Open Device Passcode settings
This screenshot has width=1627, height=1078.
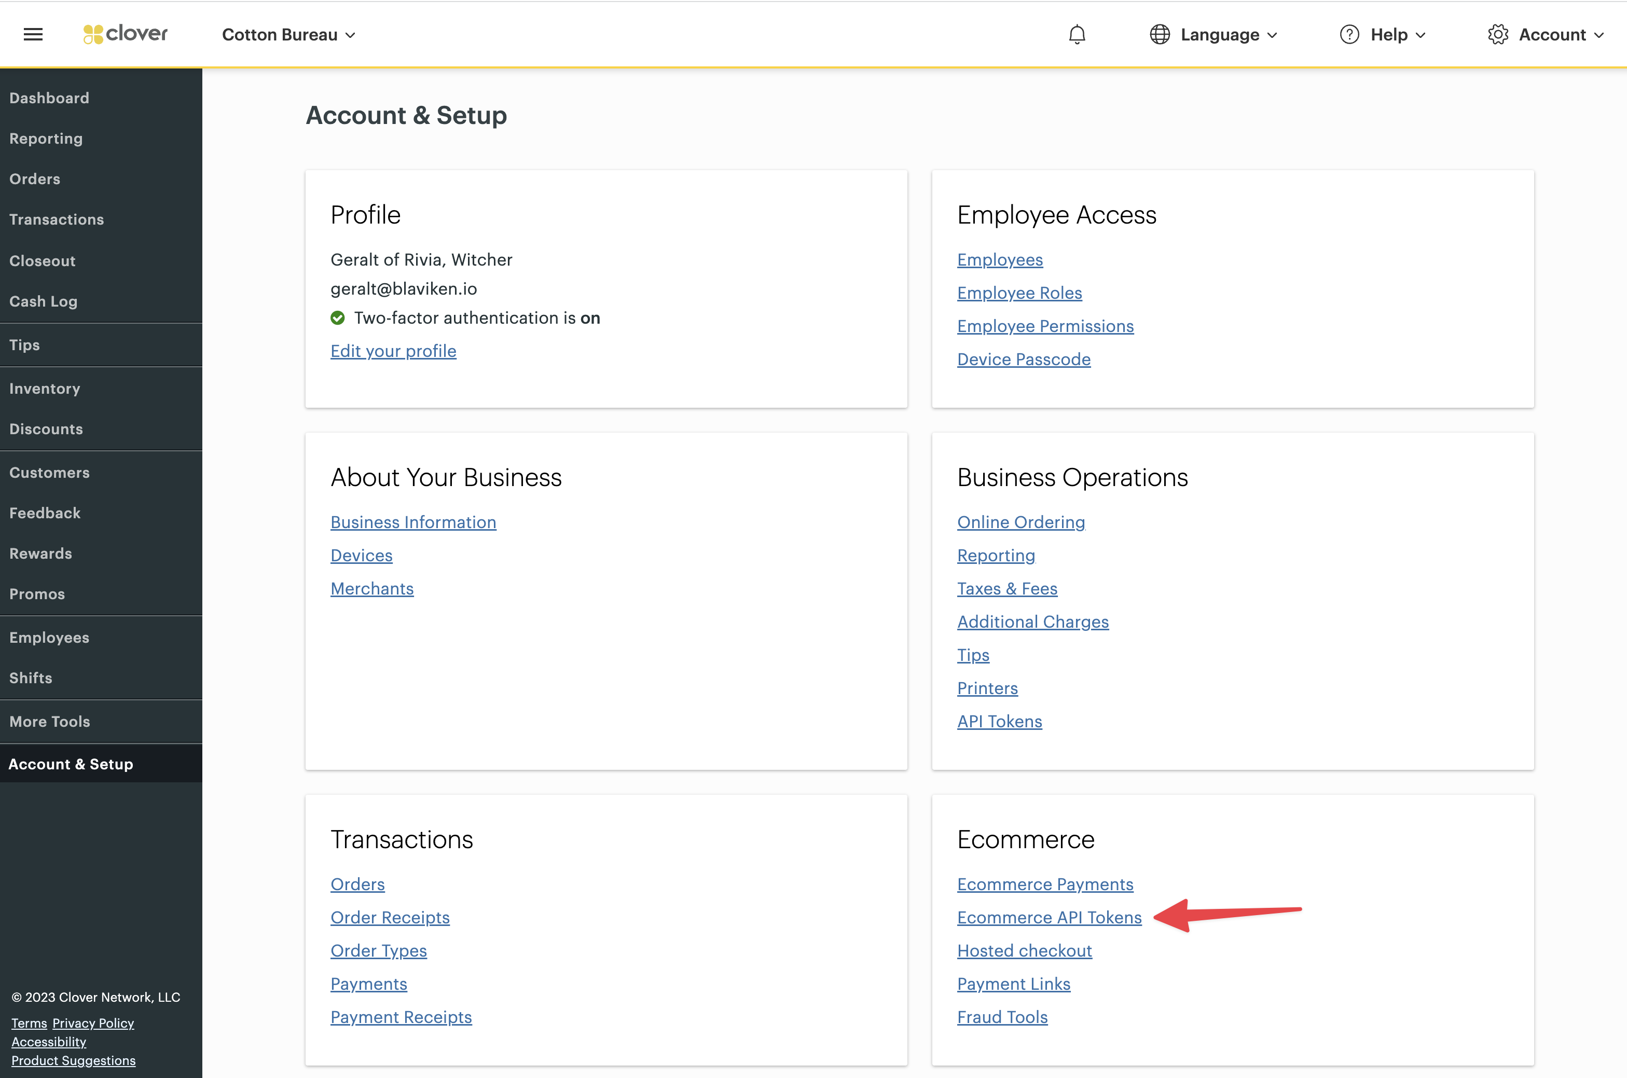click(x=1024, y=359)
